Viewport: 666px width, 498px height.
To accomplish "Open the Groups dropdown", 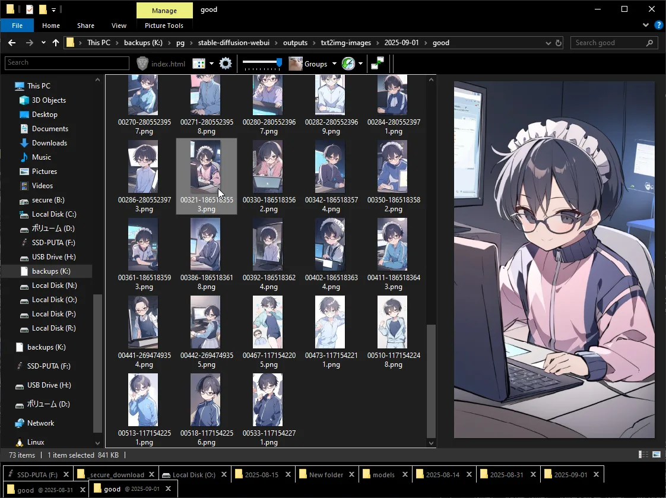I will 334,64.
